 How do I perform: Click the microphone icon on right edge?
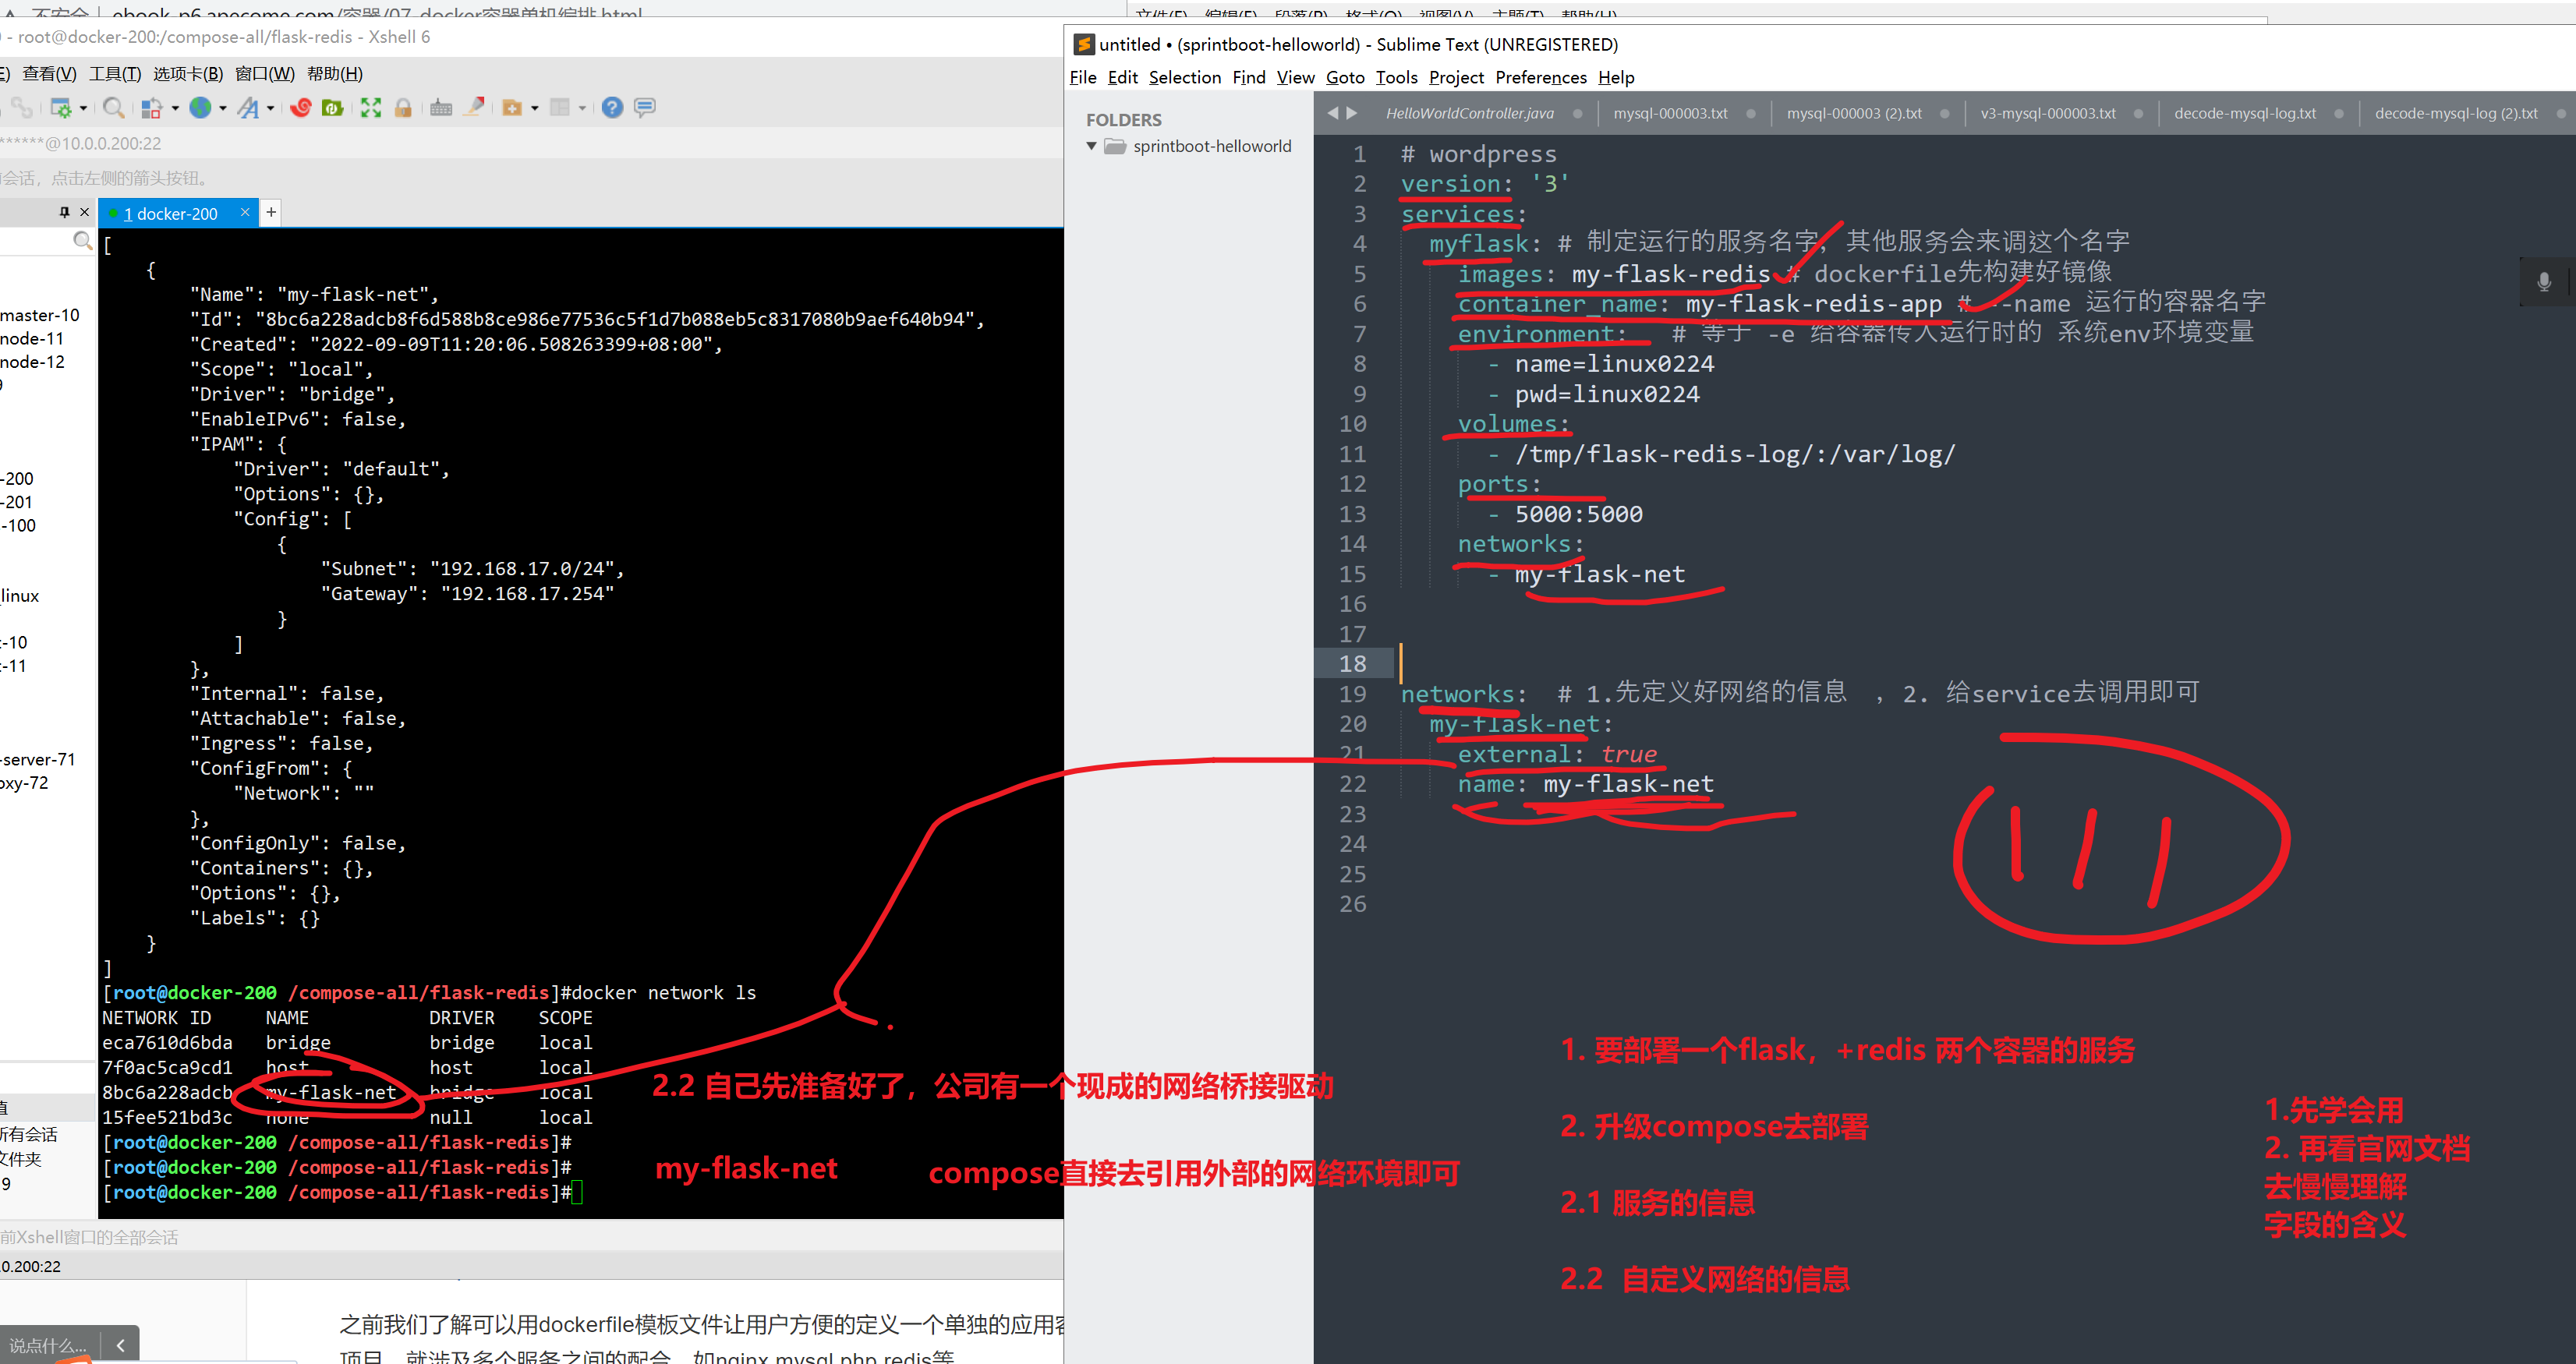pos(2544,283)
